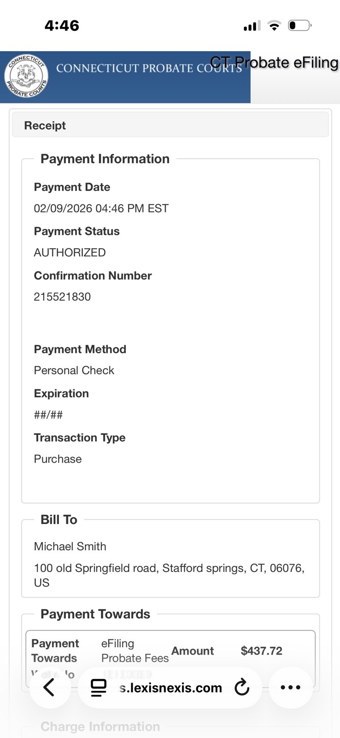Select the Bill To address text
The height and width of the screenshot is (738, 340).
point(169,575)
